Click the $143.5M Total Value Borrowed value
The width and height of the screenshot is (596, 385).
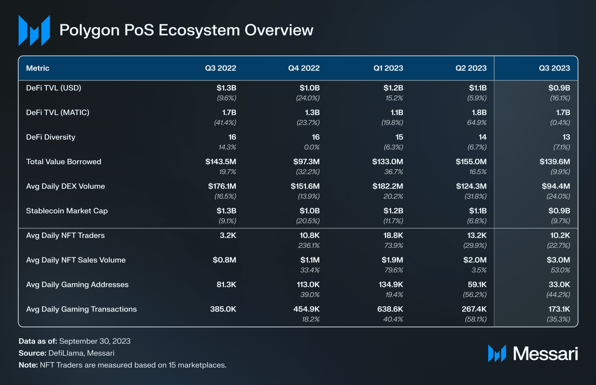coord(221,162)
